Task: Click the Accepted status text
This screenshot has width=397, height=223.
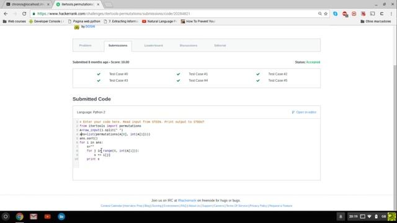Action: (x=313, y=62)
